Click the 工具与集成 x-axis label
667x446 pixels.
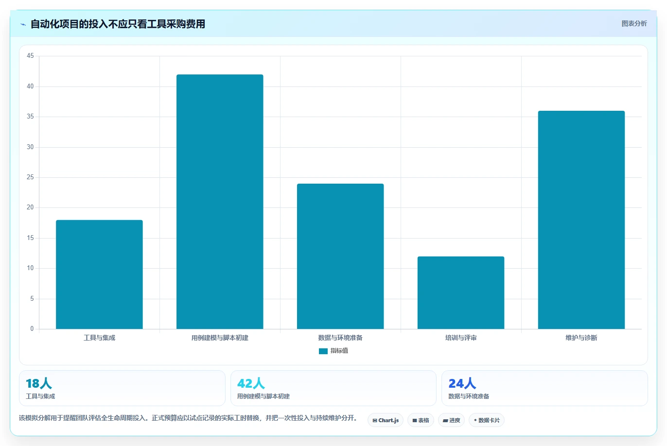pos(99,338)
